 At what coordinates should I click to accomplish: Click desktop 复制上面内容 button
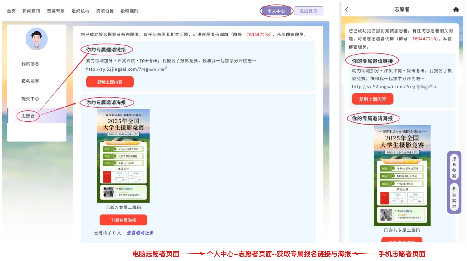pos(110,82)
